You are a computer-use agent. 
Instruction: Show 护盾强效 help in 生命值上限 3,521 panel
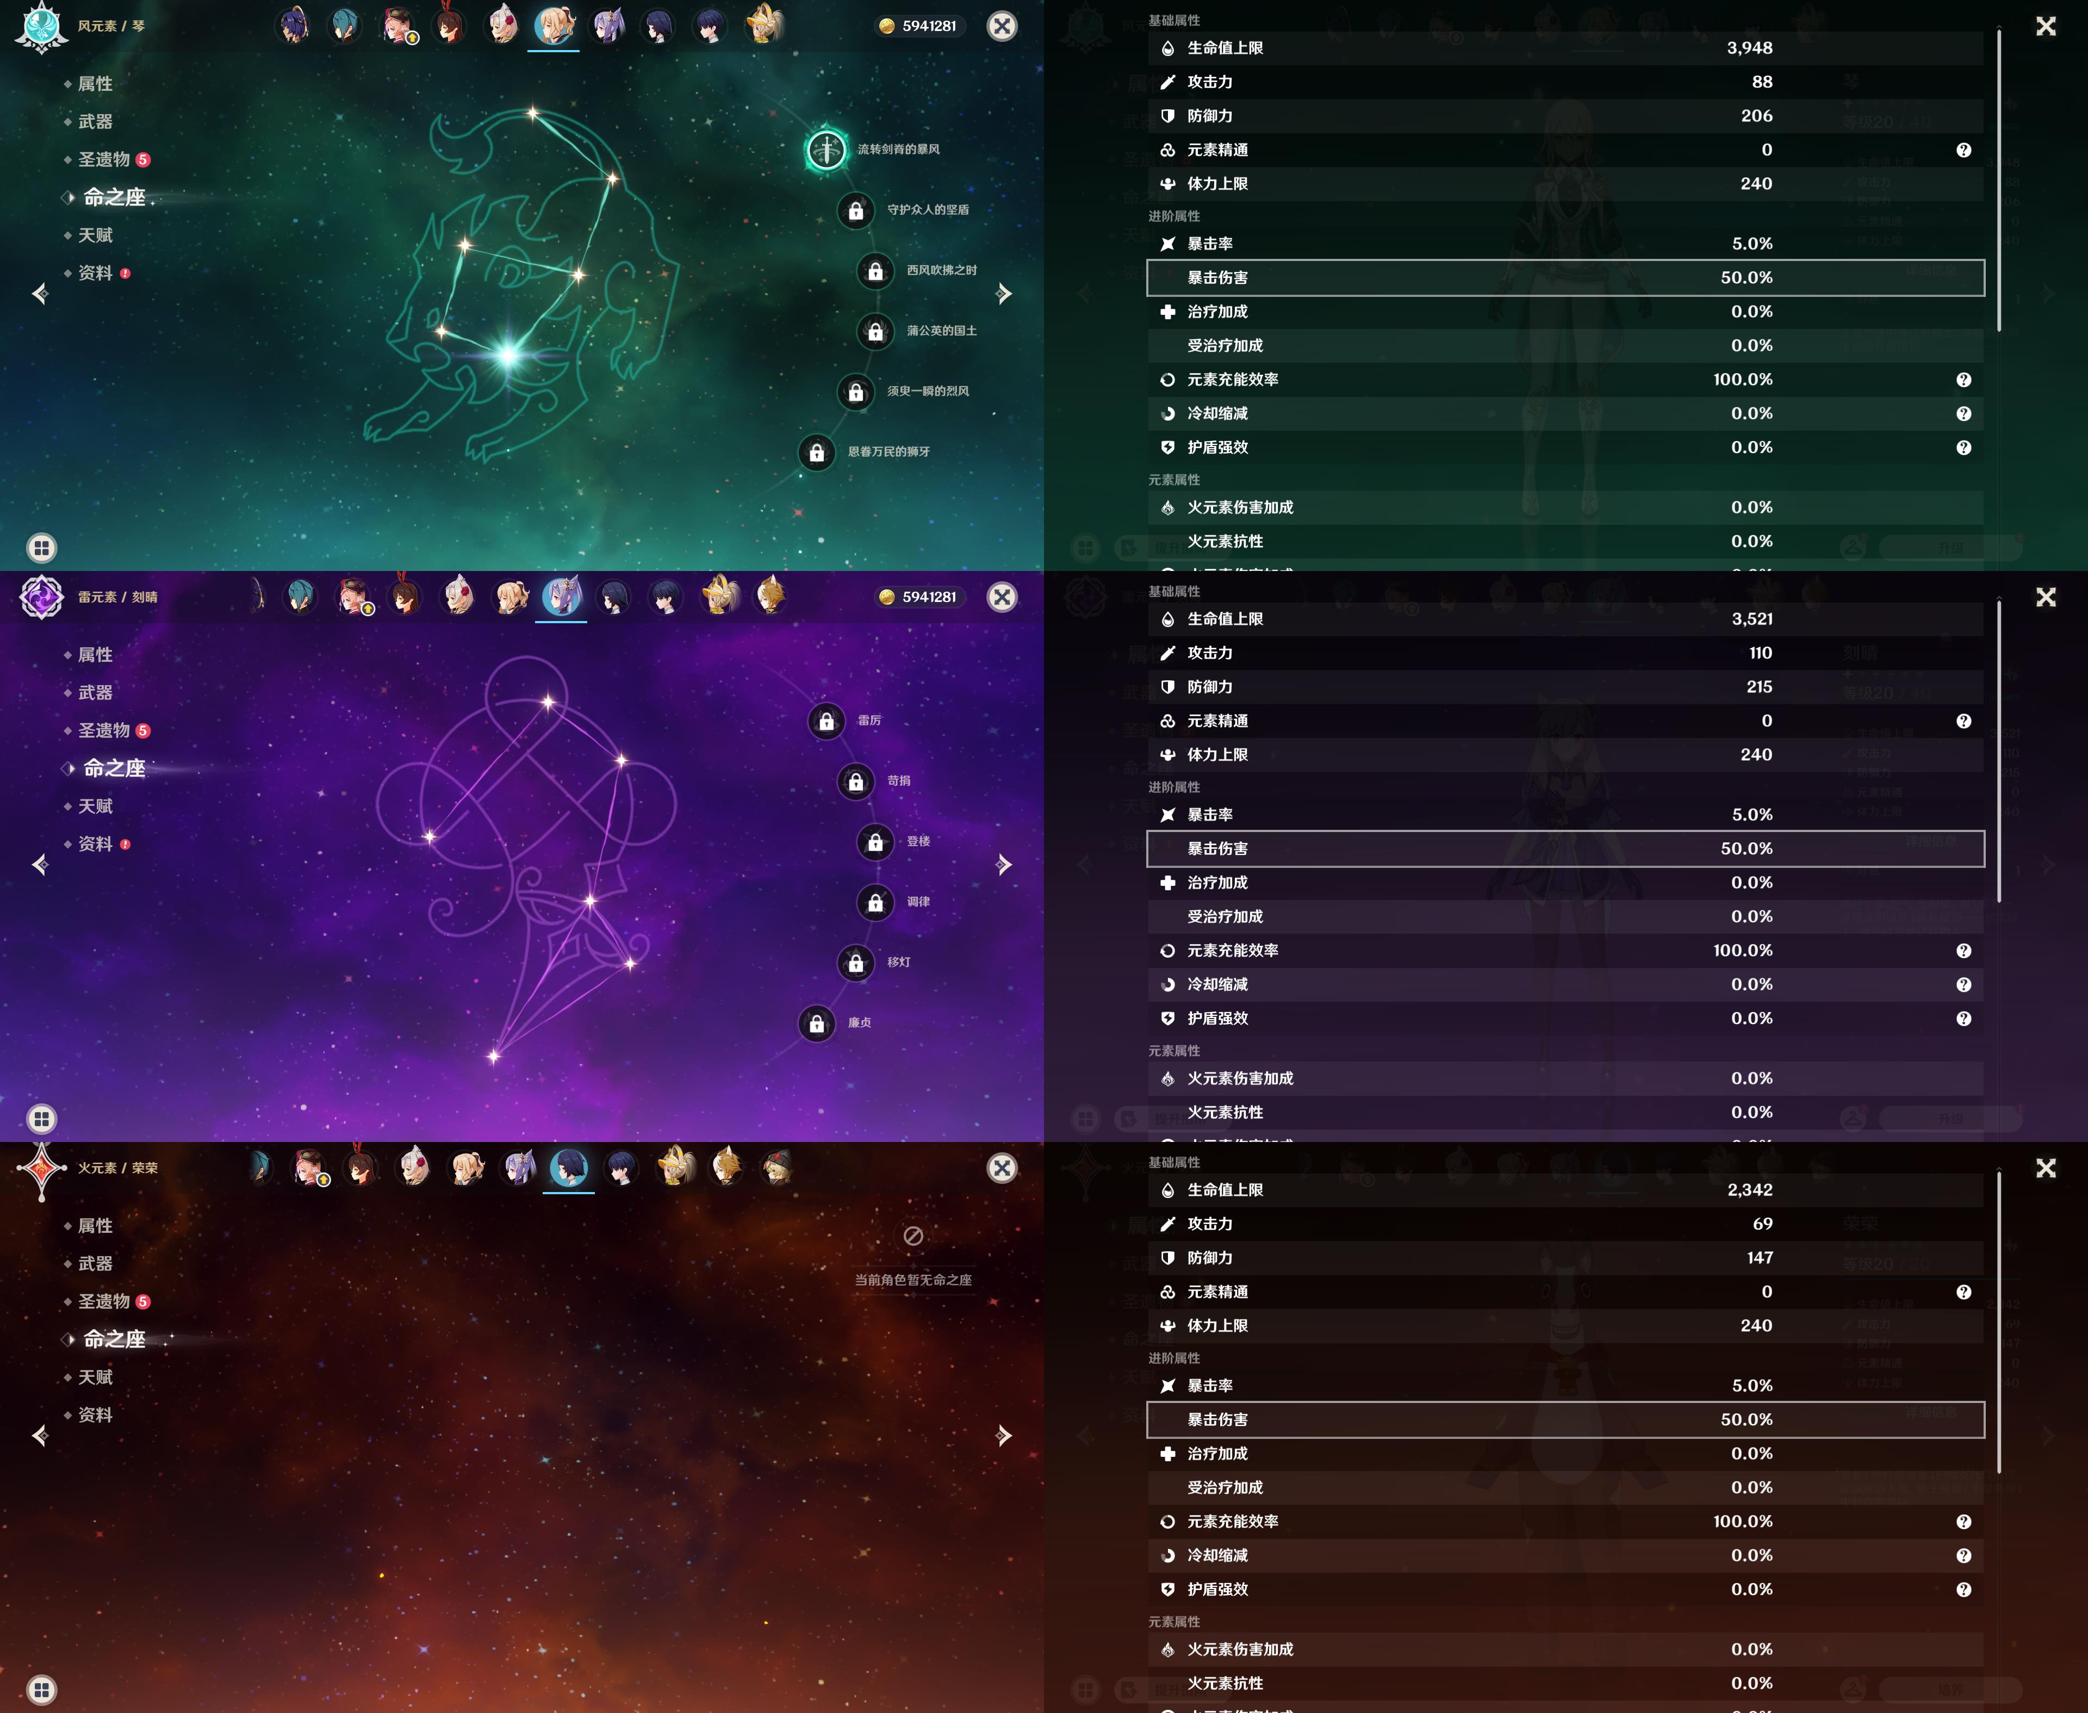[1963, 1019]
